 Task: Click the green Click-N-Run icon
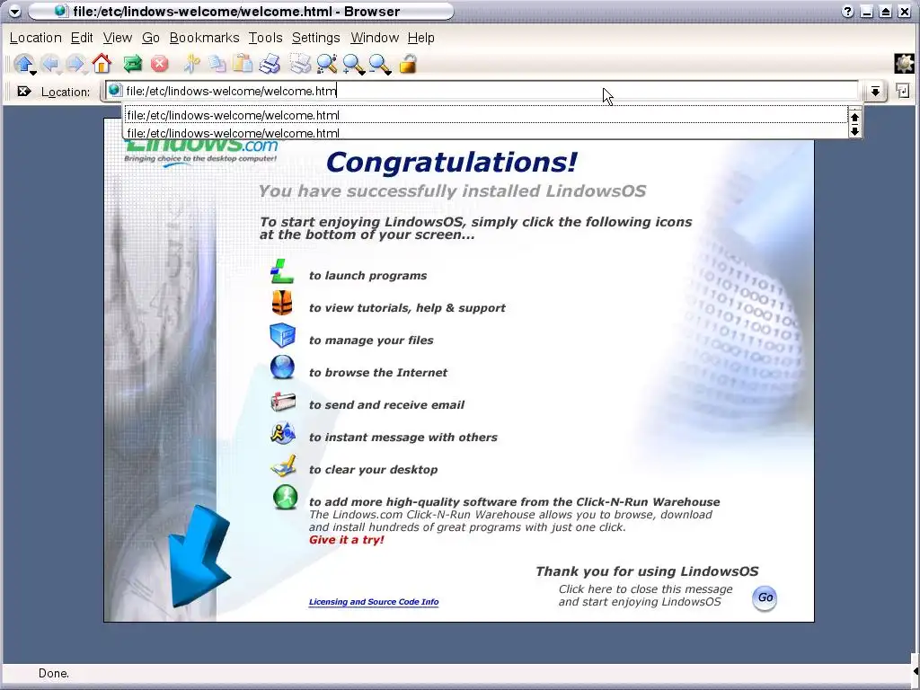[x=285, y=498]
